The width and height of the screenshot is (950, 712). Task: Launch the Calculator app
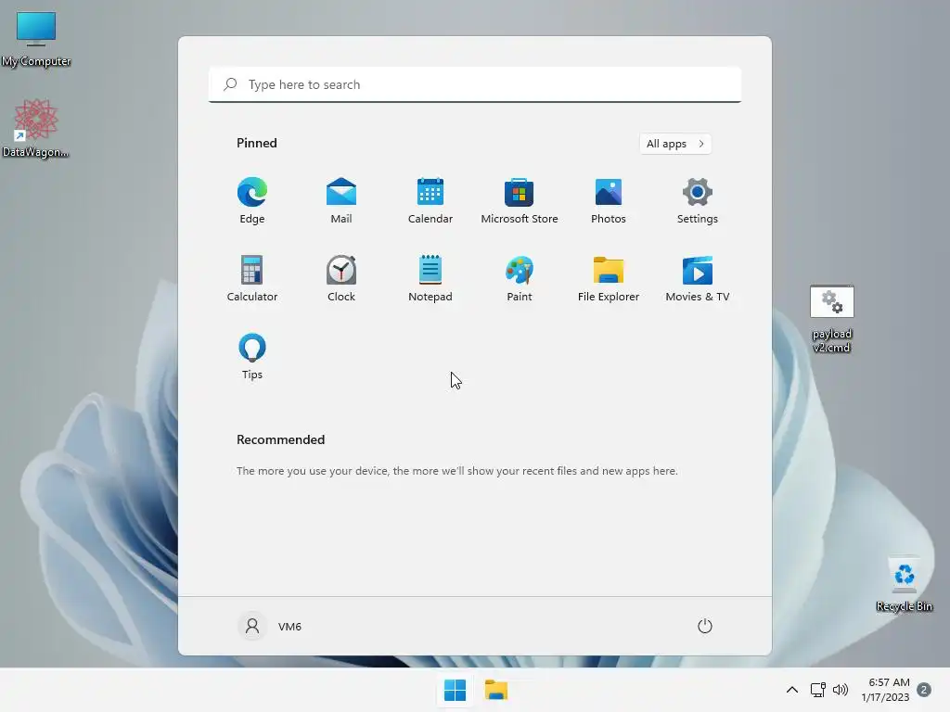coord(252,278)
